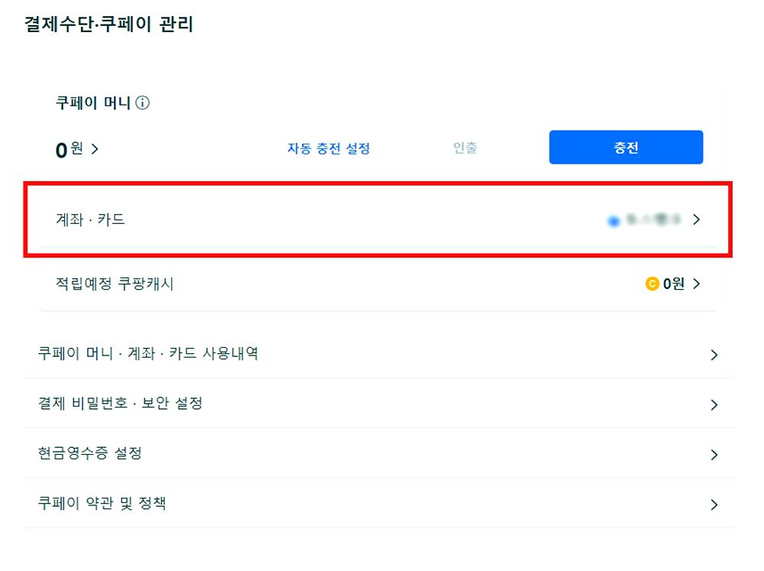Click the 적립예정 쿠팡캐시 label
Image resolution: width=764 pixels, height=571 pixels.
click(115, 284)
